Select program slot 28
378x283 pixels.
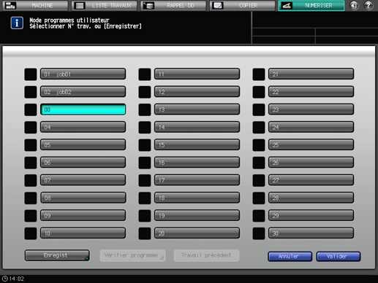pyautogui.click(x=311, y=198)
